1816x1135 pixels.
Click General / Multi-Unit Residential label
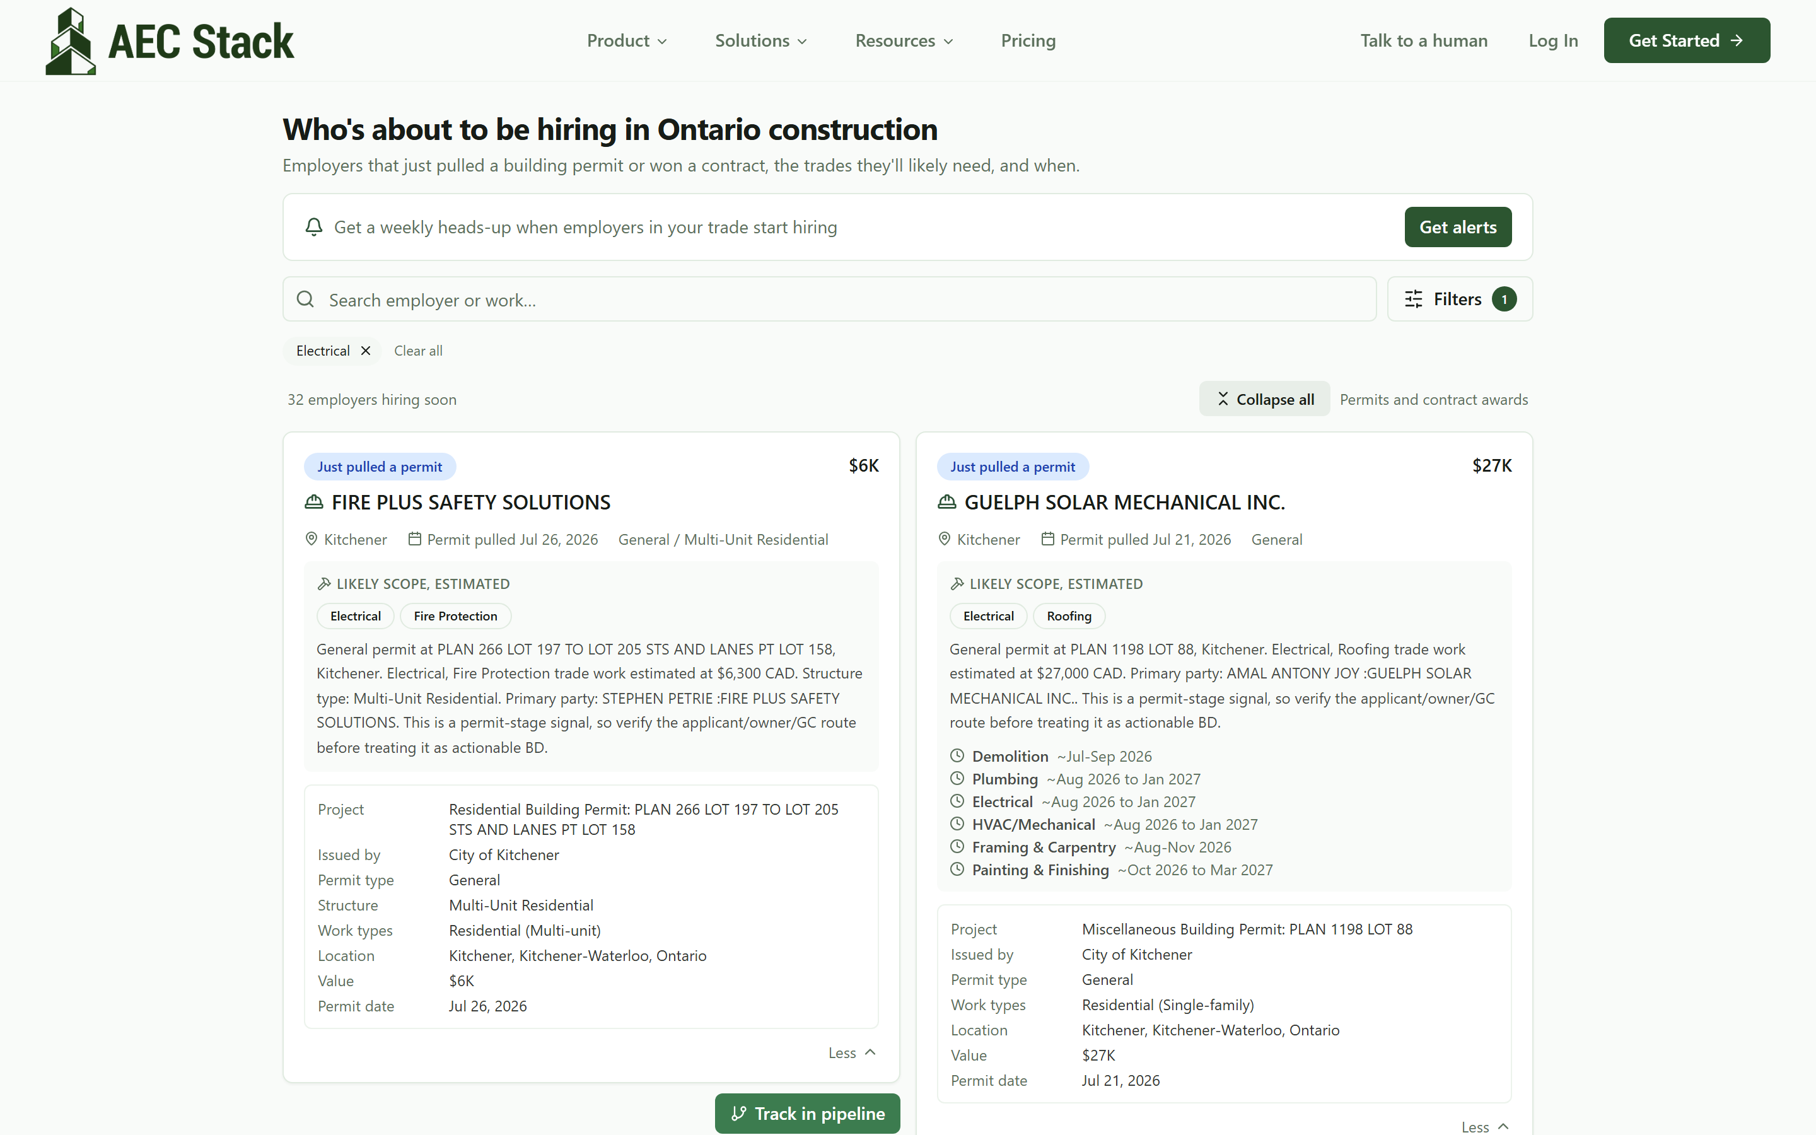[x=723, y=539]
